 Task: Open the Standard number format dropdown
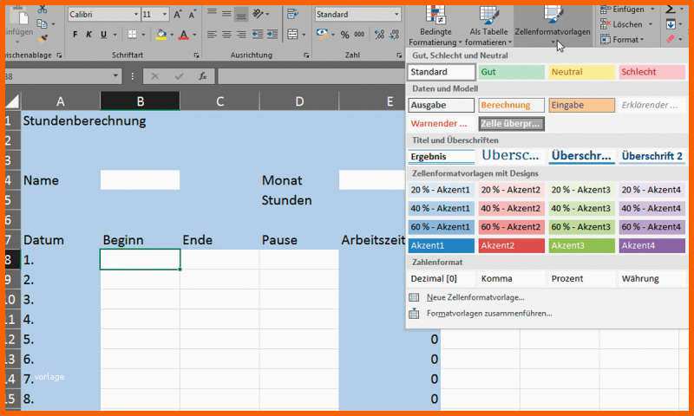tap(357, 15)
